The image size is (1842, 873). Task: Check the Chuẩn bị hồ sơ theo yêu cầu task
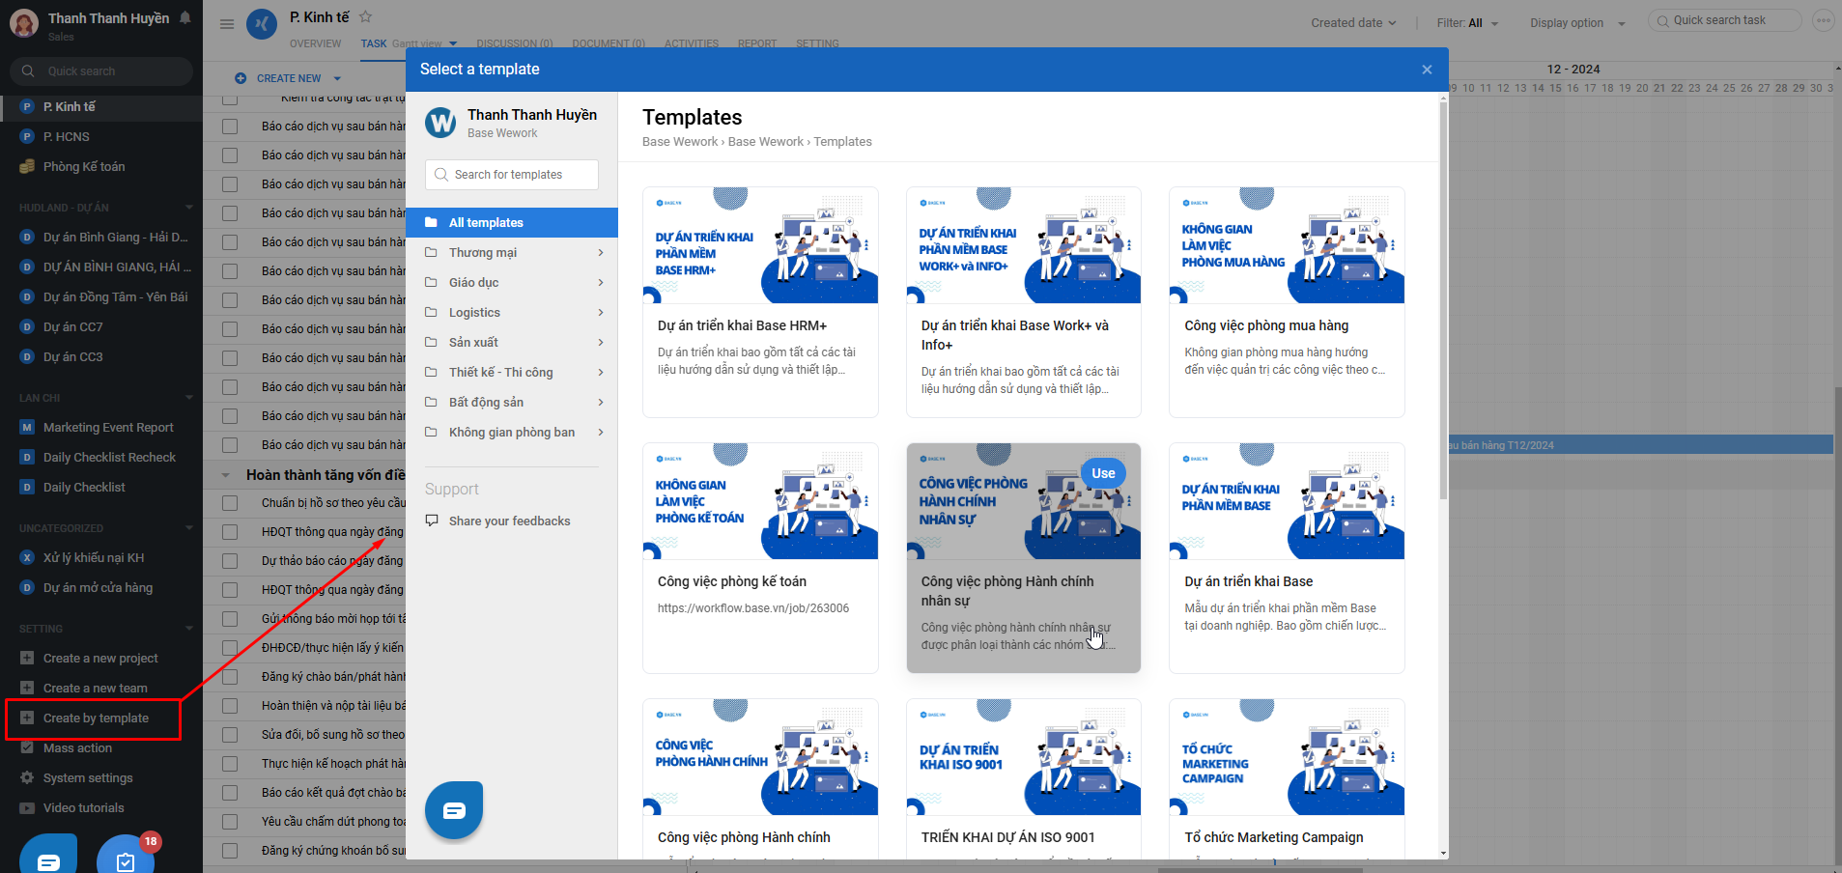[230, 503]
